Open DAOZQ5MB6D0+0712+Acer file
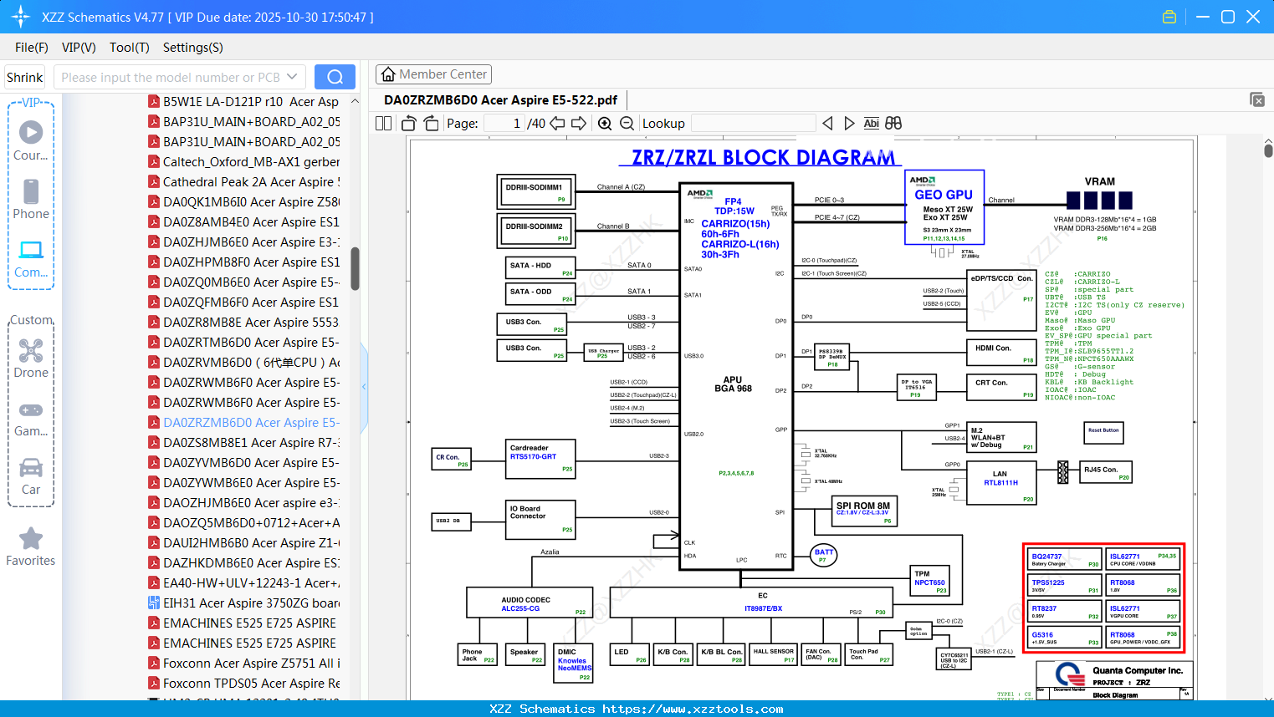The image size is (1274, 717). coord(243,523)
